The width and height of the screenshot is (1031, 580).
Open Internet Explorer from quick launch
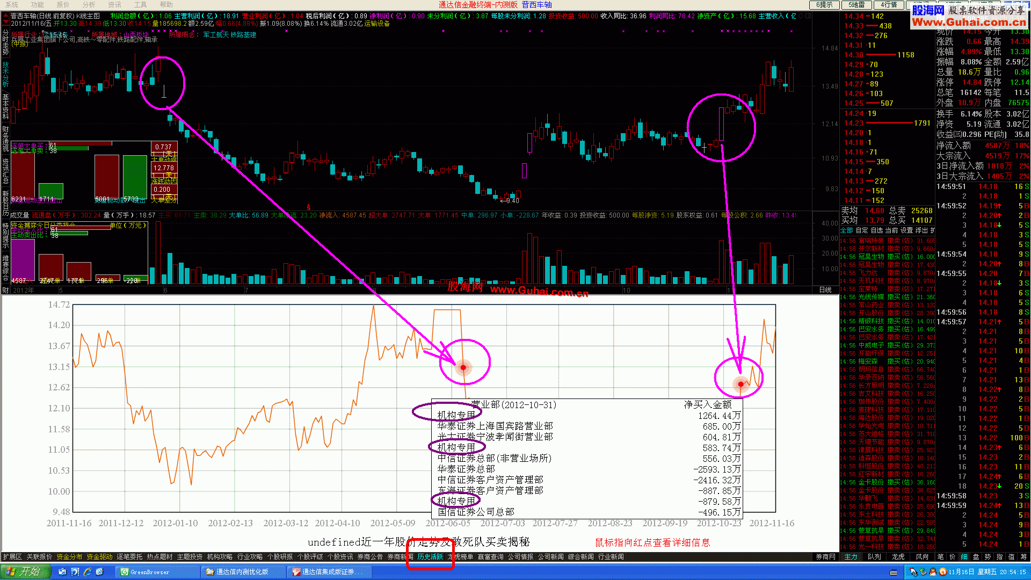tap(87, 572)
